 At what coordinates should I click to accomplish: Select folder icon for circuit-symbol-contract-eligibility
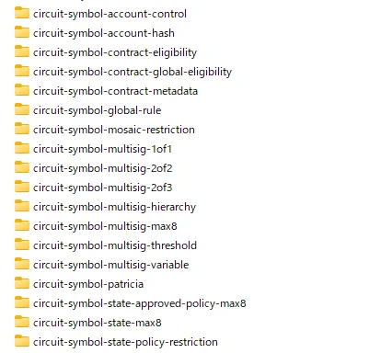22,51
